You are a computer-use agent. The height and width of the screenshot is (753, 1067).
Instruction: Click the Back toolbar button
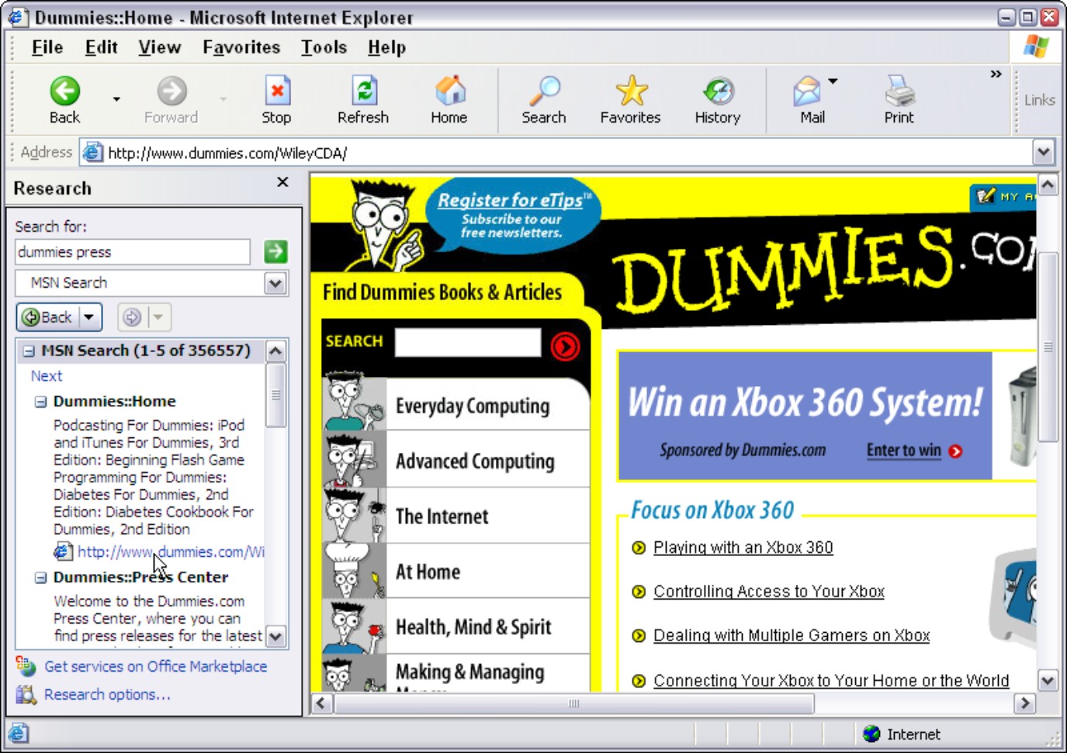[x=64, y=100]
